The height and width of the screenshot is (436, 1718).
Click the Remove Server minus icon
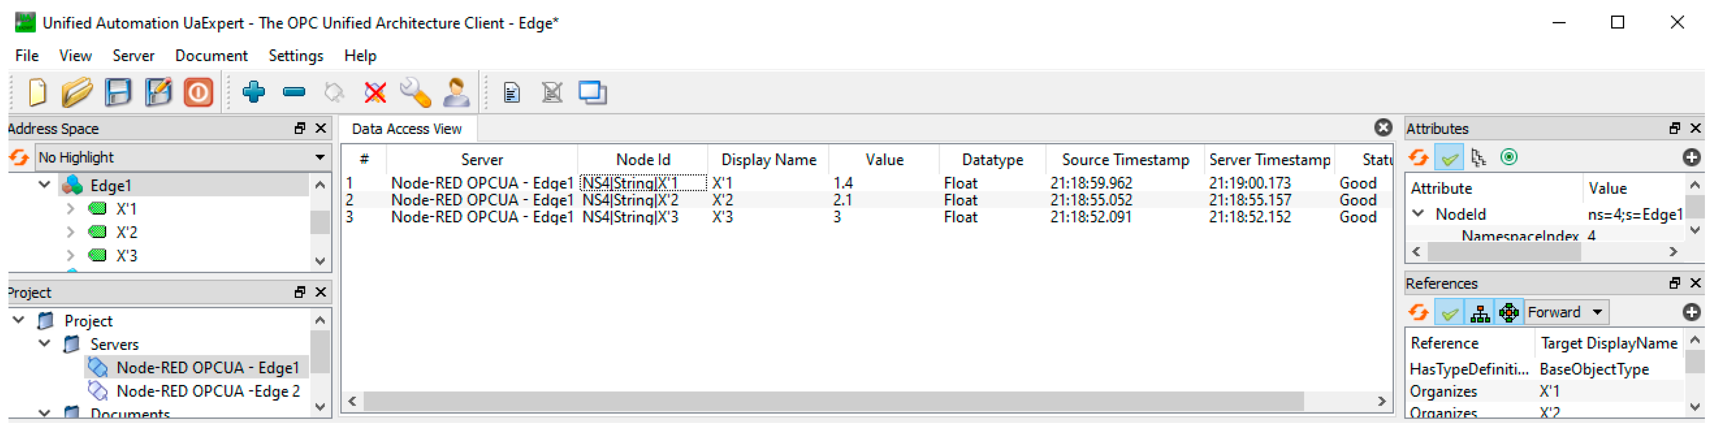tap(294, 93)
